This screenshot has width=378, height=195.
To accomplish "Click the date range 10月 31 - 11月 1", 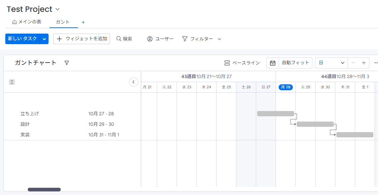I will (x=104, y=135).
